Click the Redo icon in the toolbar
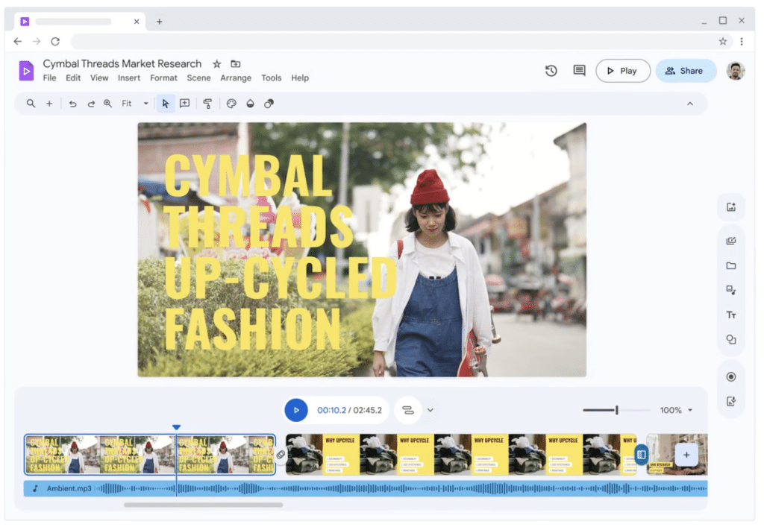Image resolution: width=764 pixels, height=530 pixels. (x=91, y=104)
